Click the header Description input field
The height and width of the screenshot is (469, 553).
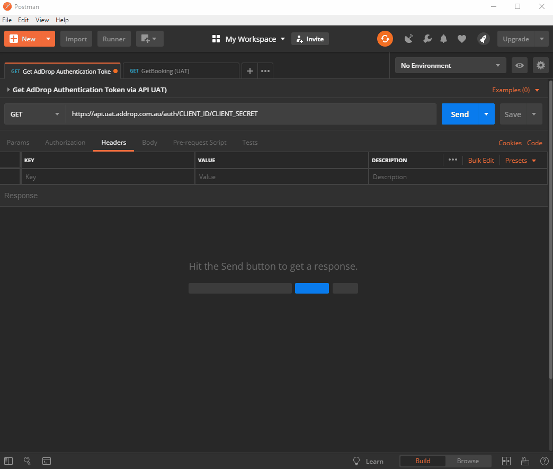(x=458, y=177)
